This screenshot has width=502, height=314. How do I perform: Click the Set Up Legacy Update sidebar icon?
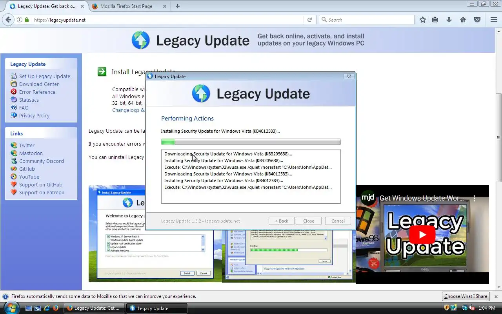point(14,76)
